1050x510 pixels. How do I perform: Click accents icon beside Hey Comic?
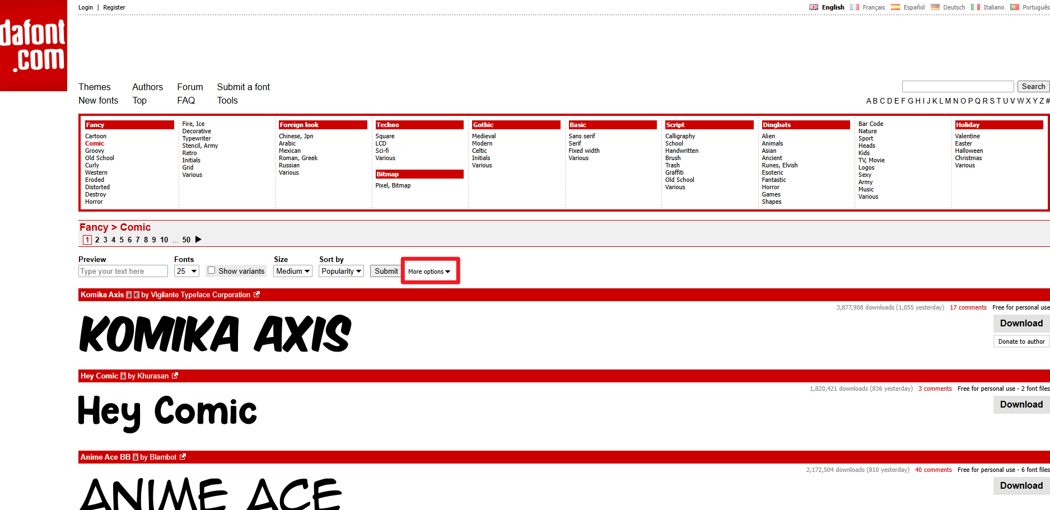pos(123,376)
